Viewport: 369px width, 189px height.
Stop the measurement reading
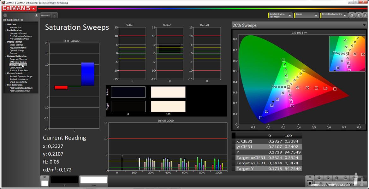pyautogui.click(x=319, y=178)
